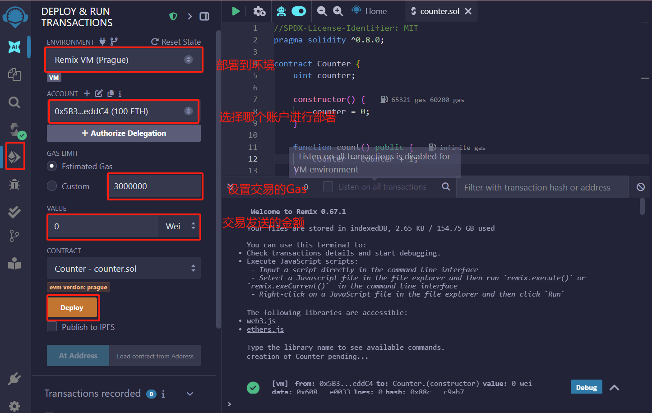The image size is (652, 413).
Task: Collapse the terminal with double chevron
Action: [230, 186]
